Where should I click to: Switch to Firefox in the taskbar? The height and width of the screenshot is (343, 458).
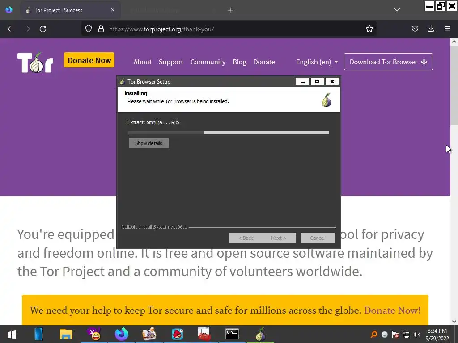click(122, 334)
